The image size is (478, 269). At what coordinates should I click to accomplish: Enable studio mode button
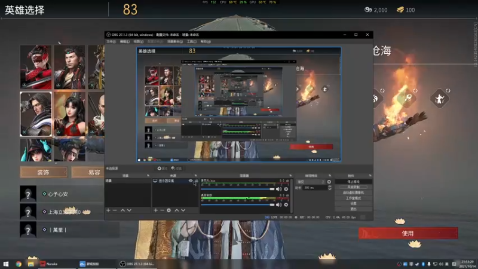(353, 198)
